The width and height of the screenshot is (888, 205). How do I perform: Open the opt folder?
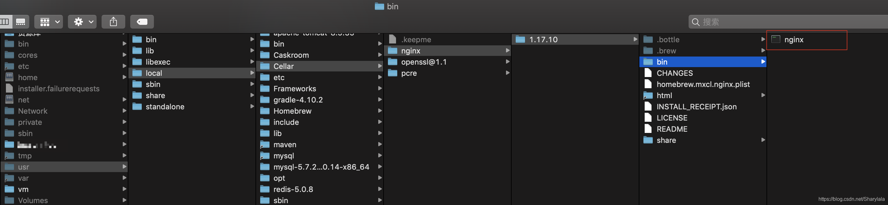320,178
